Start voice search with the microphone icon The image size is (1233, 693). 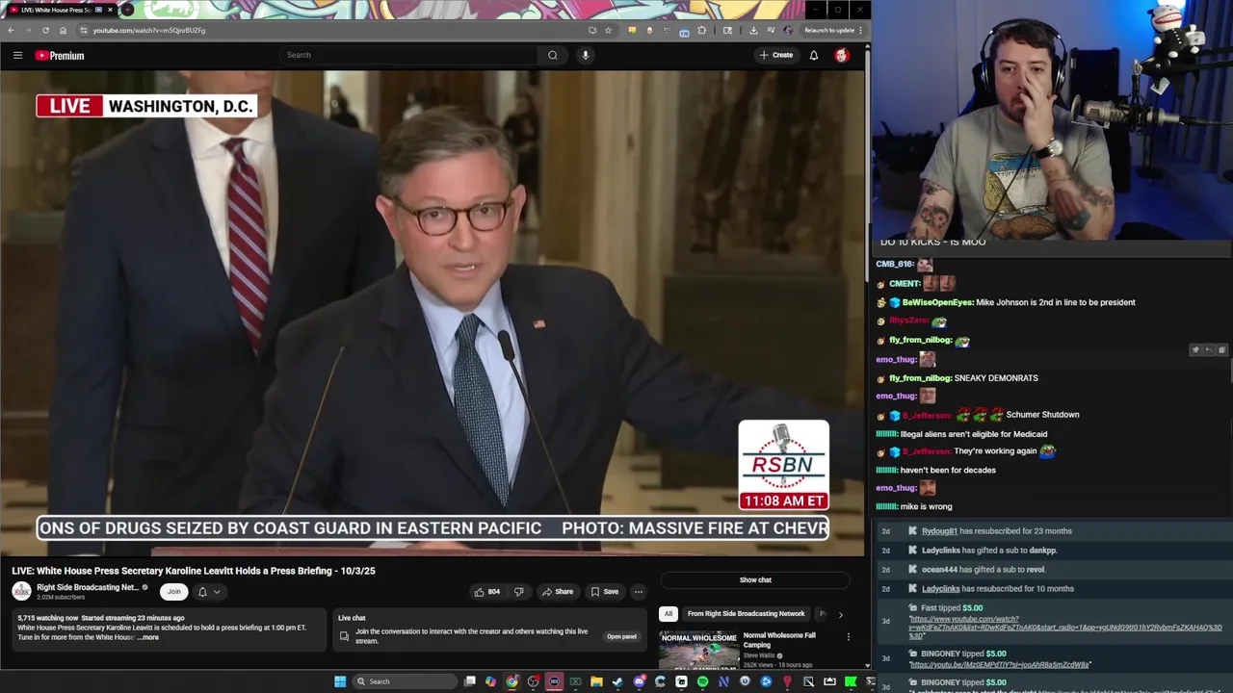(585, 55)
